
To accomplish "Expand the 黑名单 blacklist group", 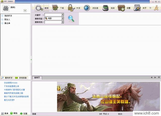I will click(2, 23).
